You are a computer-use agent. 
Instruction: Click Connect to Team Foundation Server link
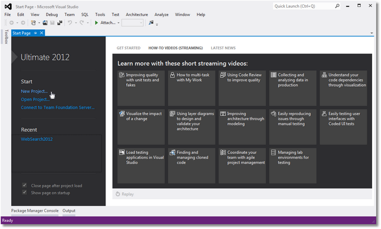(58, 107)
